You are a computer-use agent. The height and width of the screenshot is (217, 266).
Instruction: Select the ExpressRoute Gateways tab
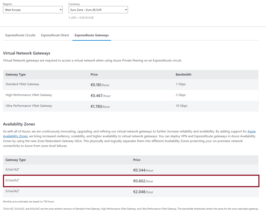tap(91, 35)
